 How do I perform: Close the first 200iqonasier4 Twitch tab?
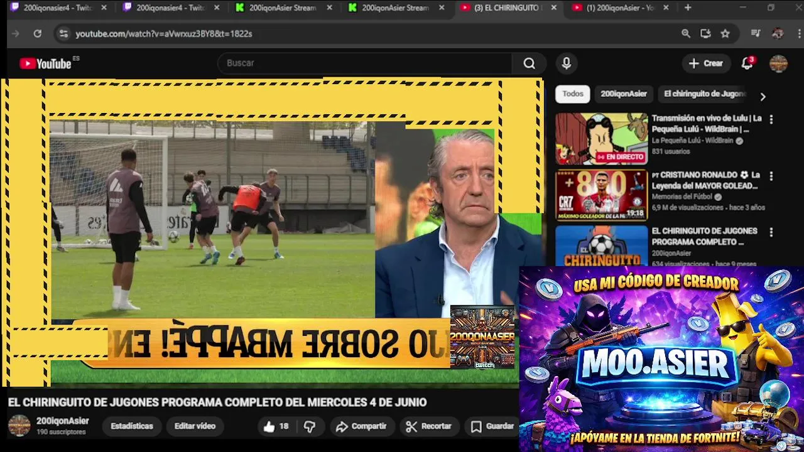coord(104,8)
